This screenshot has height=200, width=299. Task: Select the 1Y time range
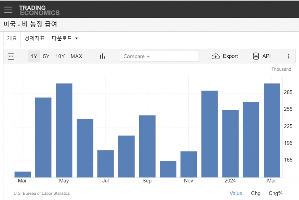pos(34,56)
